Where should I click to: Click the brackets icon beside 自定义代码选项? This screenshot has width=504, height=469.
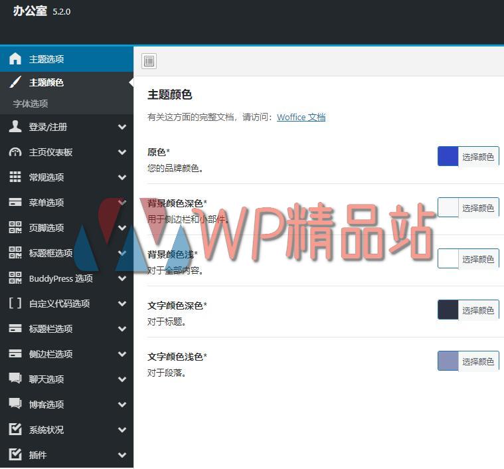[x=15, y=303]
